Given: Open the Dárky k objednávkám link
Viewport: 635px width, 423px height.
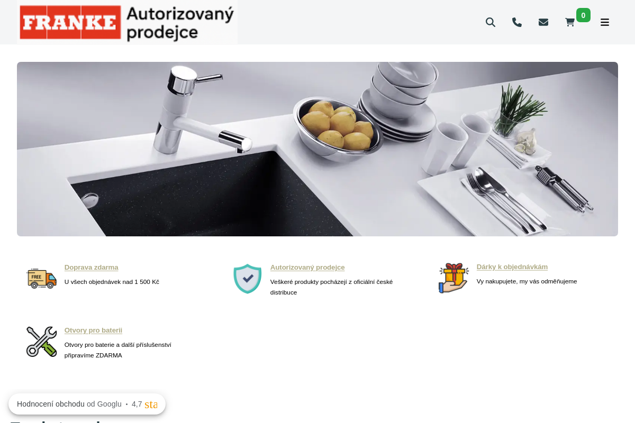Looking at the screenshot, I should click(x=512, y=267).
